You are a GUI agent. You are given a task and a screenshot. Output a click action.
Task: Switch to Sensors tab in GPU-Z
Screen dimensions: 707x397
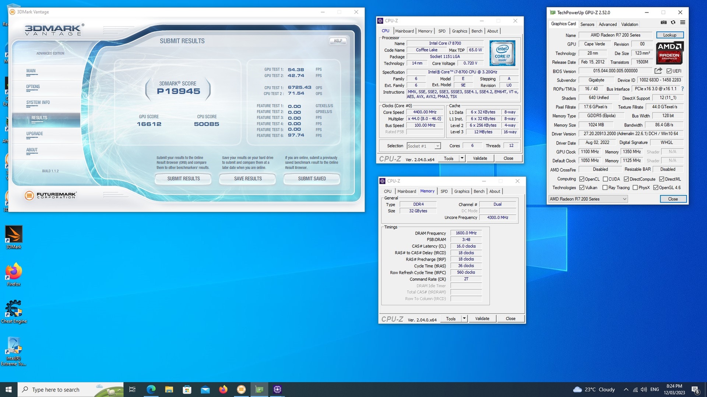click(x=587, y=24)
